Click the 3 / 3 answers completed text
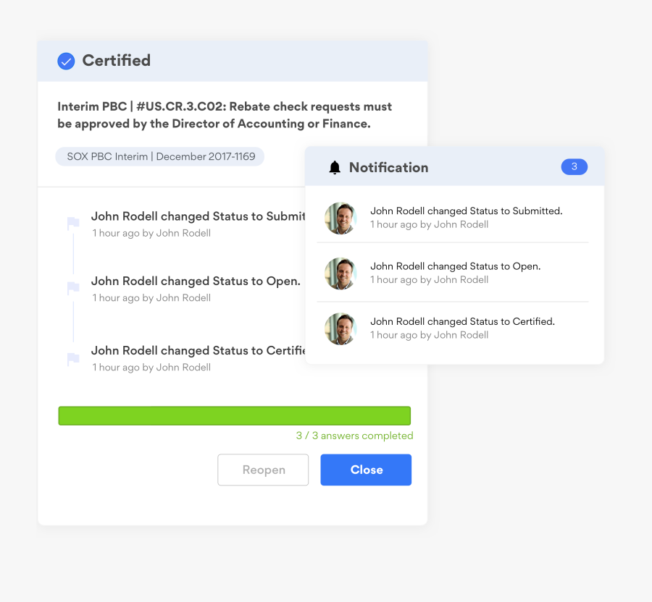652x602 pixels. tap(354, 436)
